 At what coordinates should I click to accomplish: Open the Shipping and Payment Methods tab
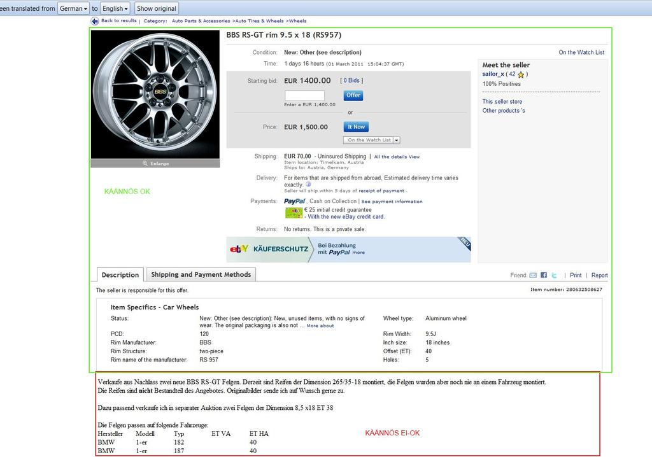point(201,274)
